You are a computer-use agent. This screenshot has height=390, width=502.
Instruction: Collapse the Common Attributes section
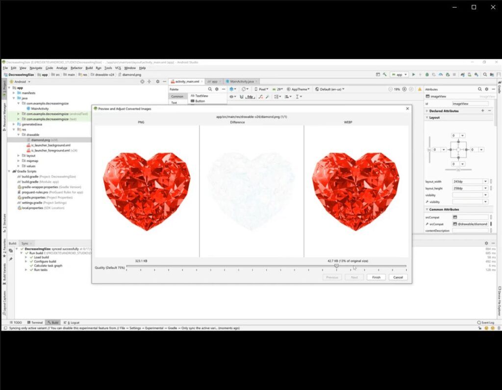[x=427, y=209]
